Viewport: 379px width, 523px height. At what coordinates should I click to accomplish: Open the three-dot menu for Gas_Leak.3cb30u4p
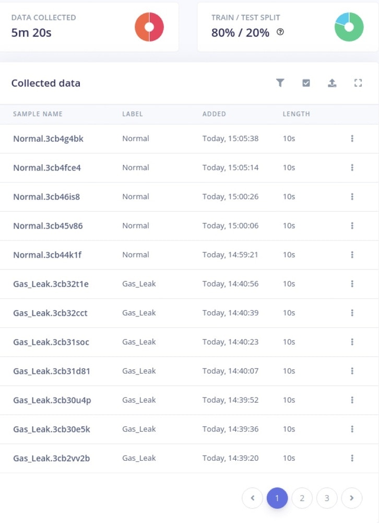[x=352, y=400]
